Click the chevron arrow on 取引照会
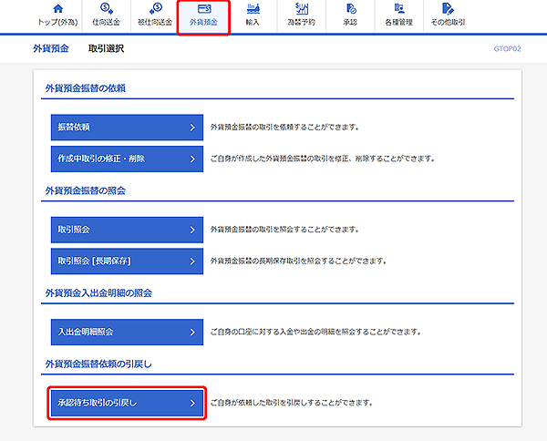This screenshot has width=547, height=441. coord(192,230)
